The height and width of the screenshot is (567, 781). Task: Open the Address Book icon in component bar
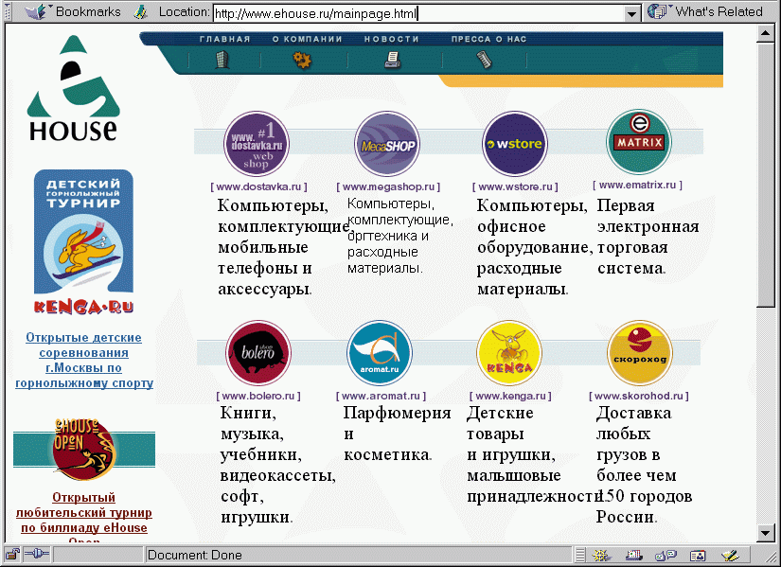pos(698,555)
